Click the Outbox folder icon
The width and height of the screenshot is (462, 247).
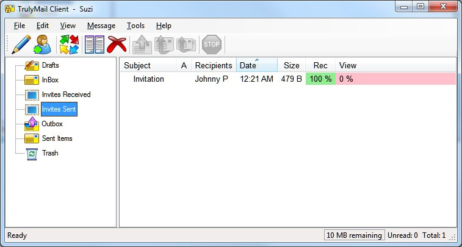32,124
